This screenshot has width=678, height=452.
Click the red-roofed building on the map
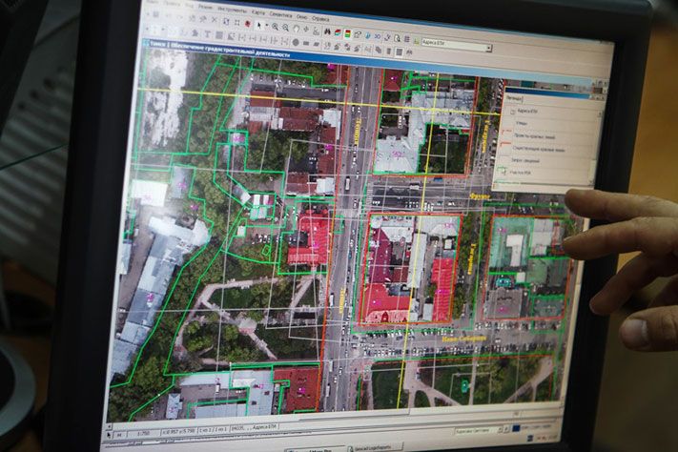click(x=311, y=238)
